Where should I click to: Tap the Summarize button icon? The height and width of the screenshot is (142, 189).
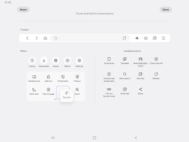coord(109,59)
